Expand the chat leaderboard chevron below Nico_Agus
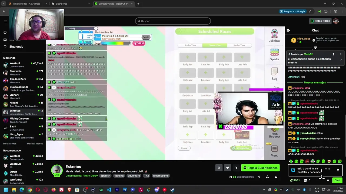The image size is (346, 194). tap(315, 48)
